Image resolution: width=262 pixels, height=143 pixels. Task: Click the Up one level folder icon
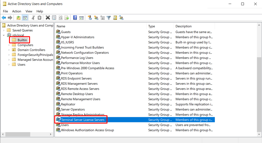18,18
